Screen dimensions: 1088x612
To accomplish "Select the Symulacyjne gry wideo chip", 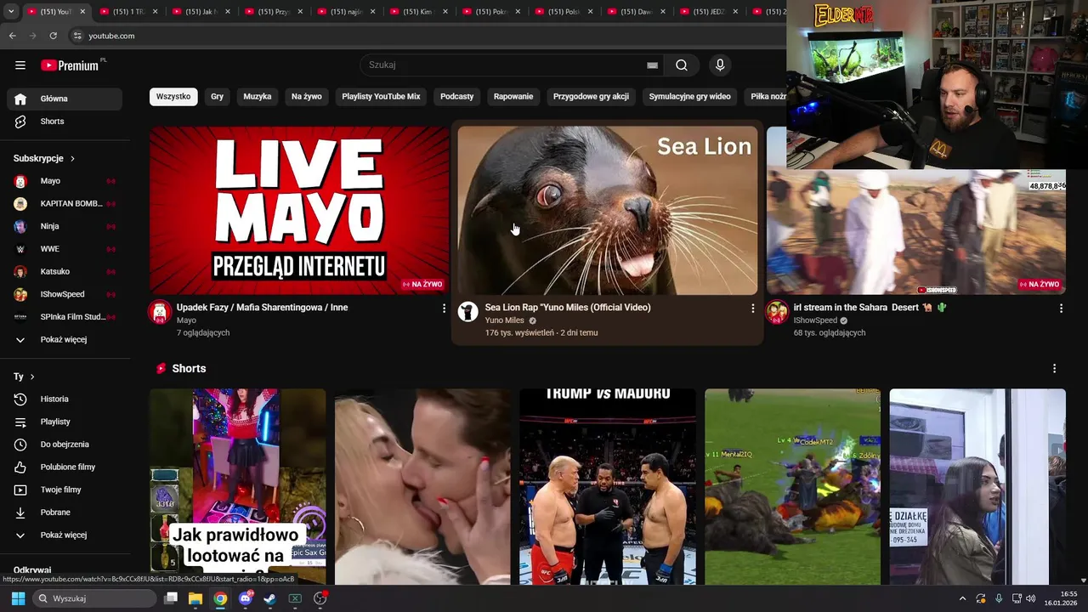I will [689, 97].
